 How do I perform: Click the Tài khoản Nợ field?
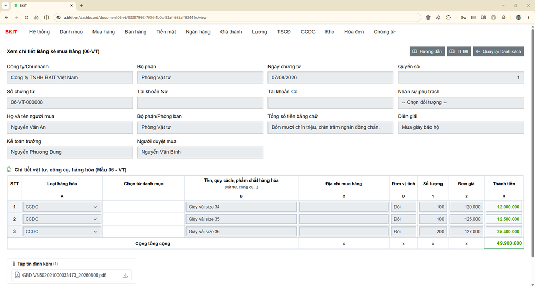pyautogui.click(x=200, y=102)
